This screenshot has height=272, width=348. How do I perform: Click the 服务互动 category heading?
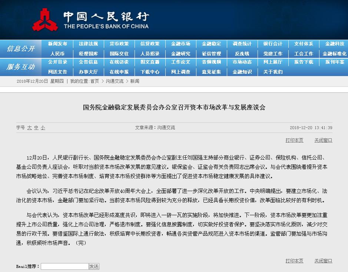click(21, 67)
